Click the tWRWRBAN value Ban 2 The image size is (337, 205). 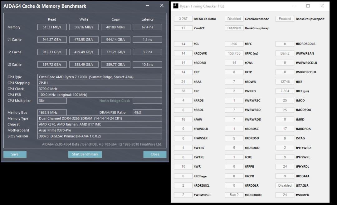[x=285, y=53]
